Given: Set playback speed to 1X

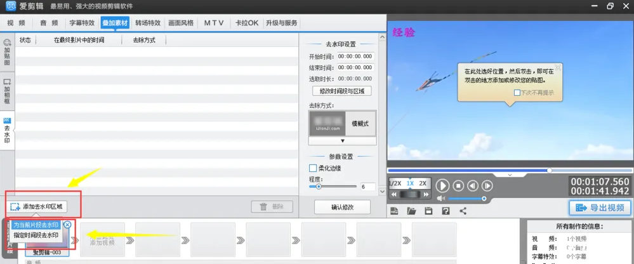Looking at the screenshot, I should coord(411,183).
